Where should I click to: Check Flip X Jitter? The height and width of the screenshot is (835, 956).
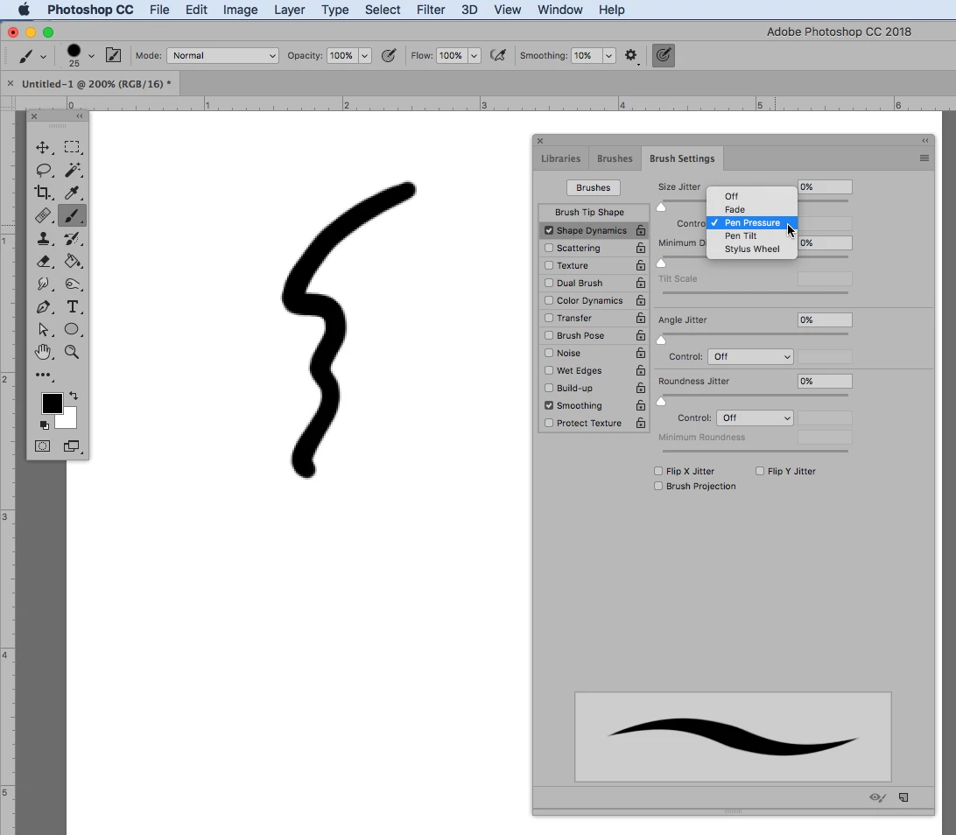[x=657, y=471]
